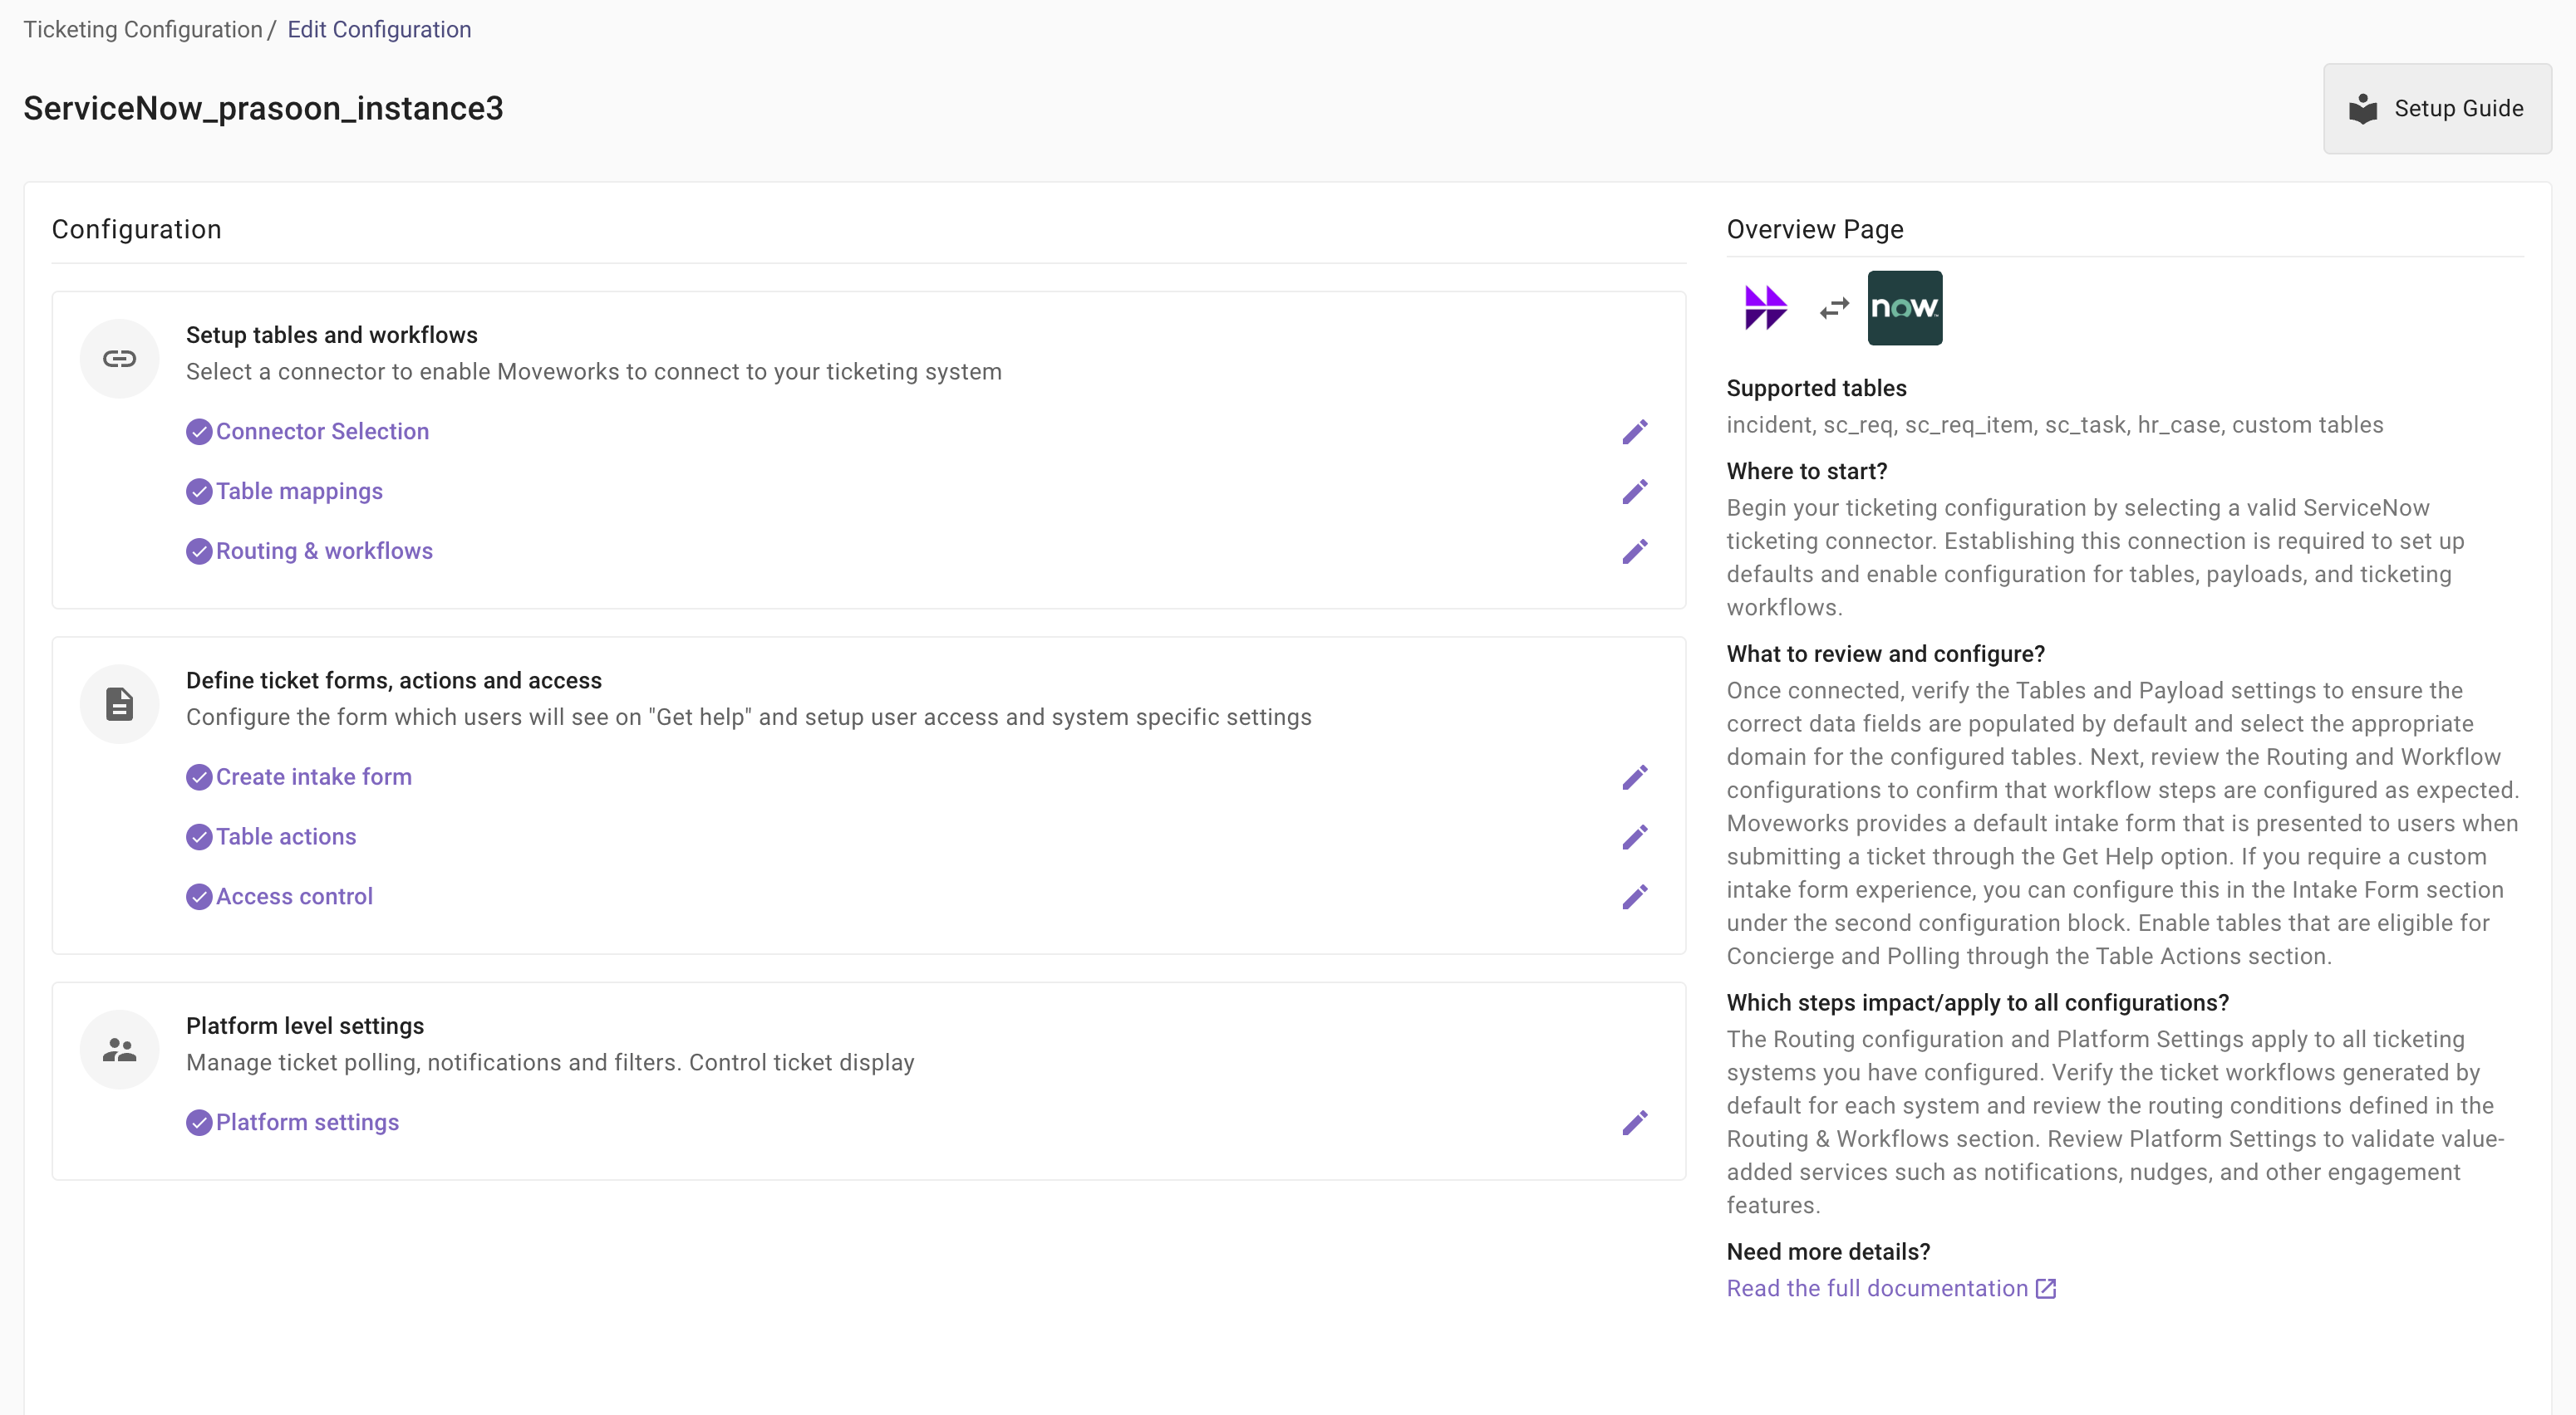2576x1415 pixels.
Task: Edit Access control via pencil icon
Action: coord(1634,898)
